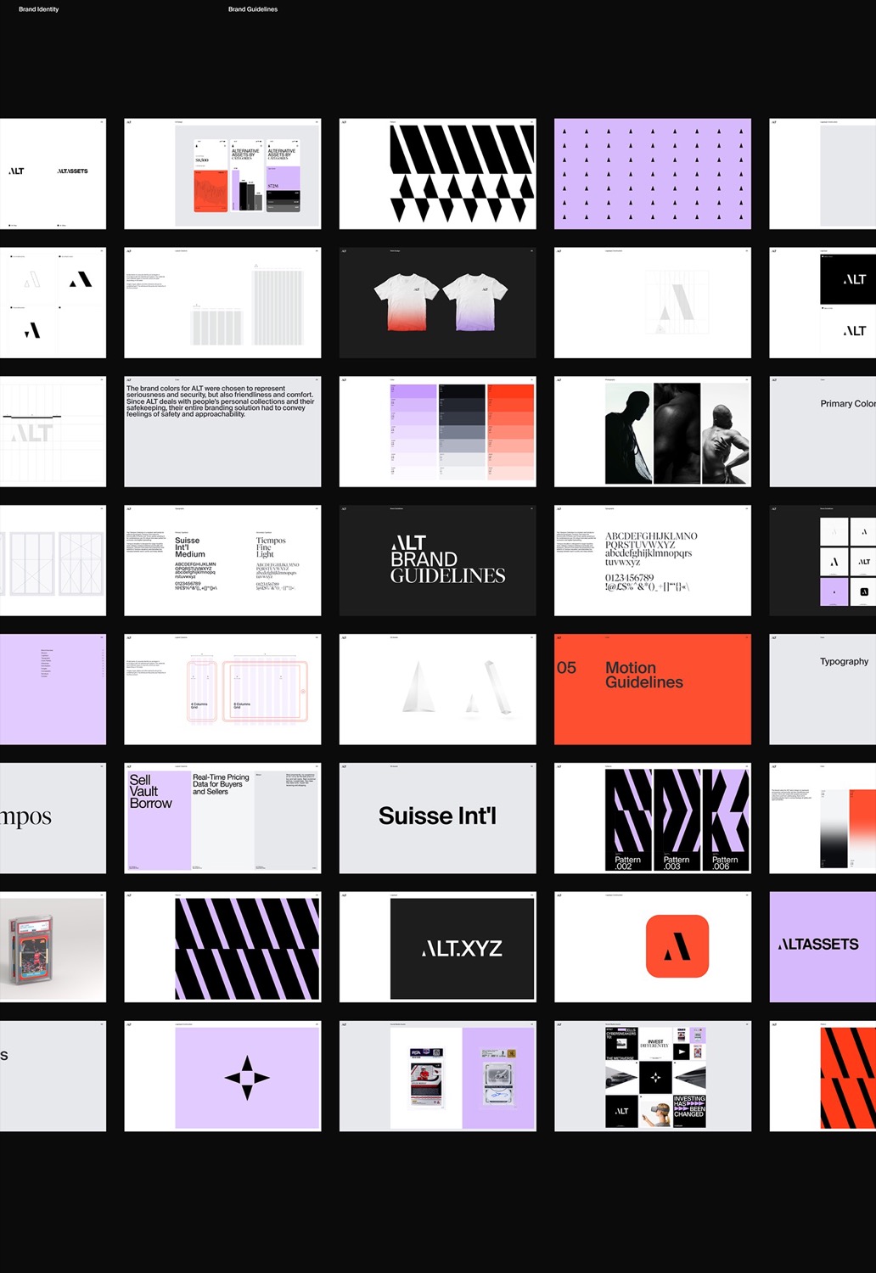
Task: Click the red swatch column in palette
Action: (x=510, y=432)
